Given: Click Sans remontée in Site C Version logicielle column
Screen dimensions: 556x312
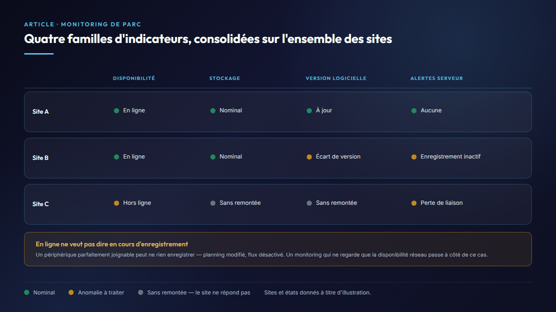Looking at the screenshot, I should point(336,203).
